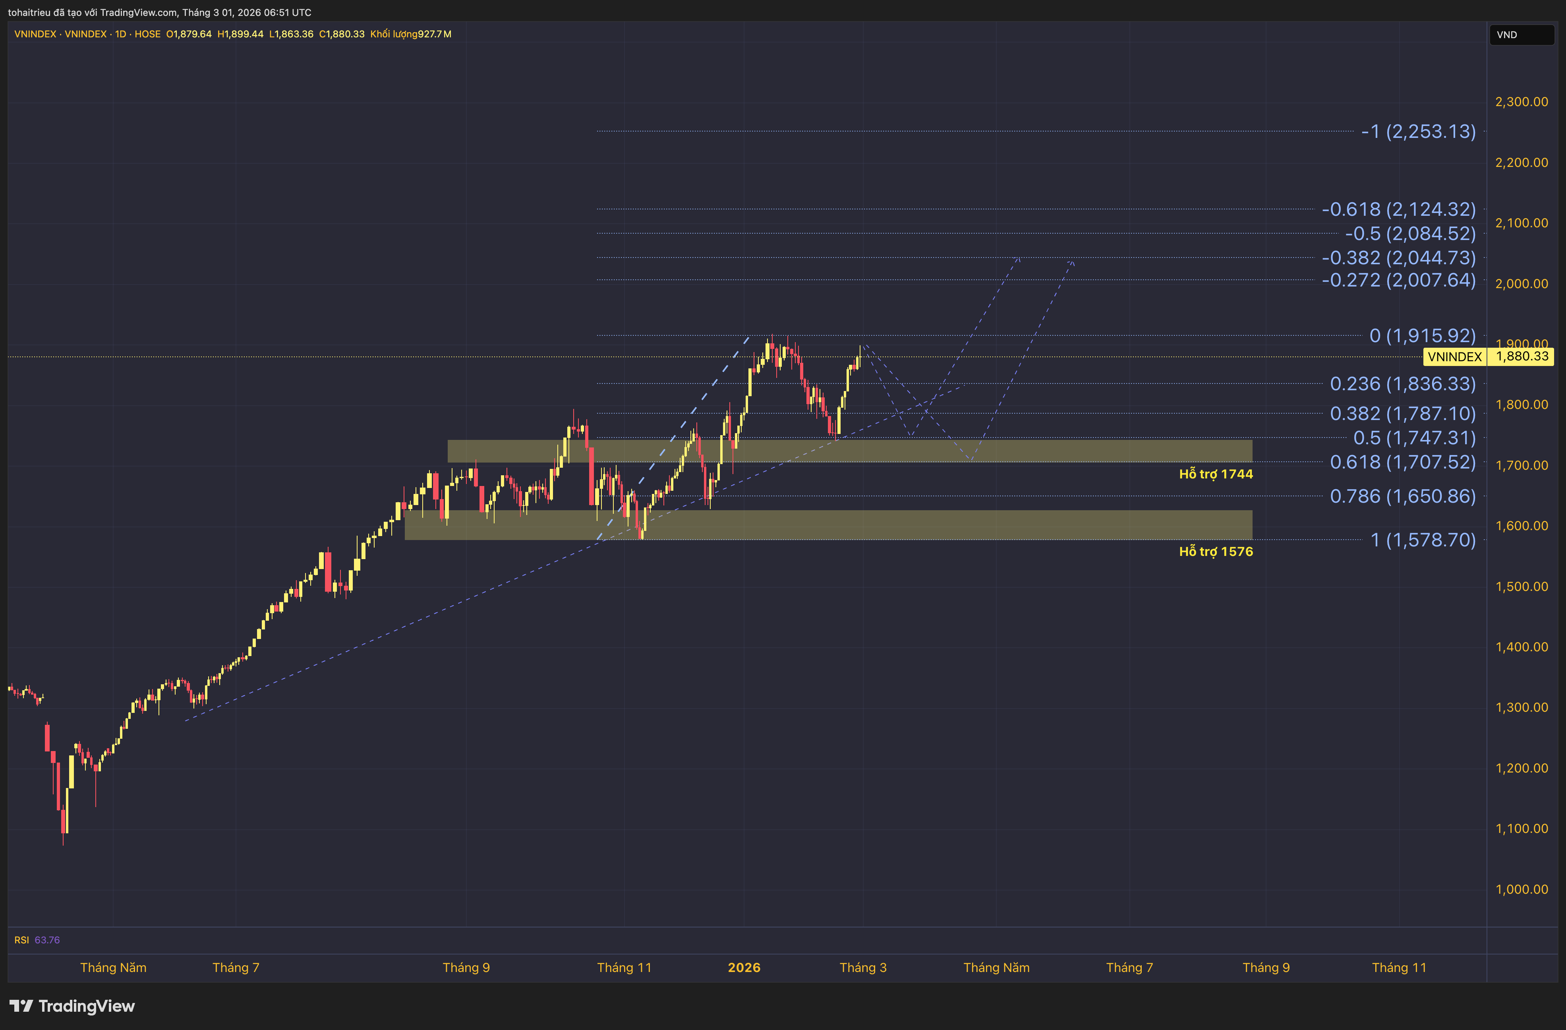This screenshot has width=1566, height=1030.
Task: Click the Hỗ trợ 1576 support label
Action: click(x=1216, y=552)
